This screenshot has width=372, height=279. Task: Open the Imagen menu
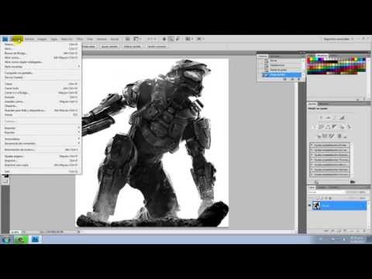[x=42, y=39]
